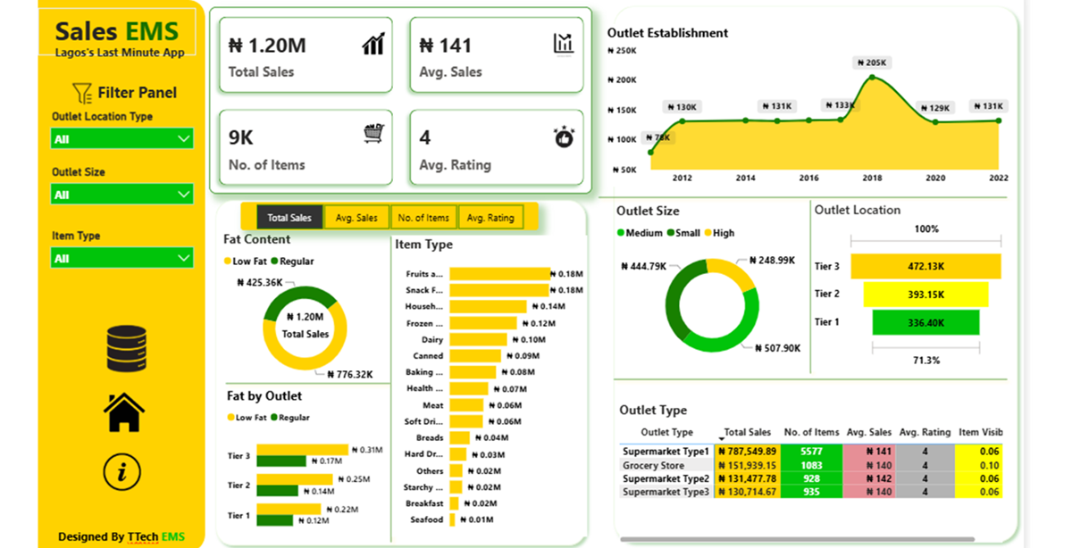Open the Outlet Size dropdown
The height and width of the screenshot is (548, 1072).
tap(122, 195)
